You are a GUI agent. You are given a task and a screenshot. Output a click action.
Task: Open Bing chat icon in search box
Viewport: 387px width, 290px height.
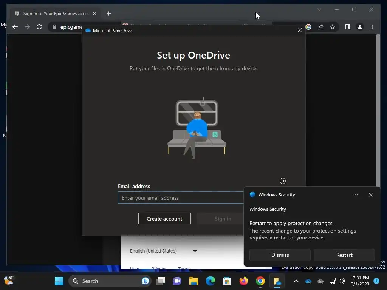pyautogui.click(x=146, y=281)
